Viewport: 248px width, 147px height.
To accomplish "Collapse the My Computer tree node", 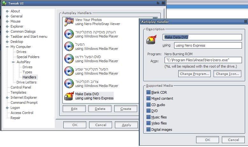I will [7, 47].
